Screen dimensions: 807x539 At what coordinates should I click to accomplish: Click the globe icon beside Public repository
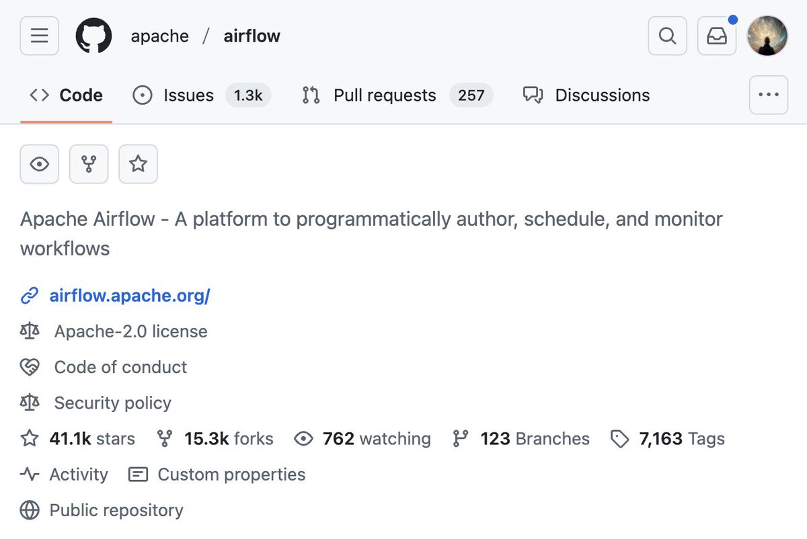coord(30,510)
